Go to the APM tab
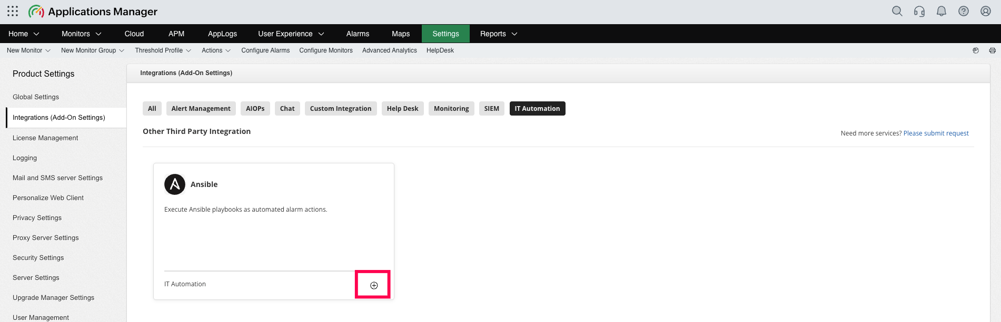 click(176, 34)
